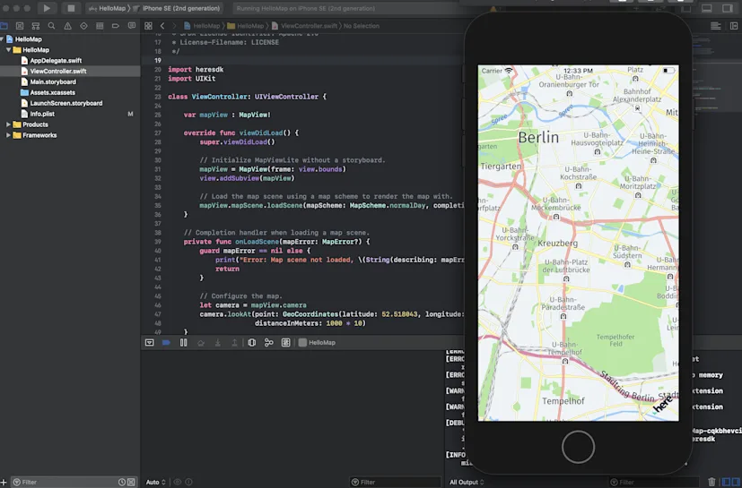Screen dimensions: 742x488
Task: Click the Run (play) button in Xcode
Action: (47, 8)
